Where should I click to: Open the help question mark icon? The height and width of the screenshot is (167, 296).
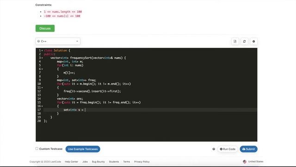214,149
